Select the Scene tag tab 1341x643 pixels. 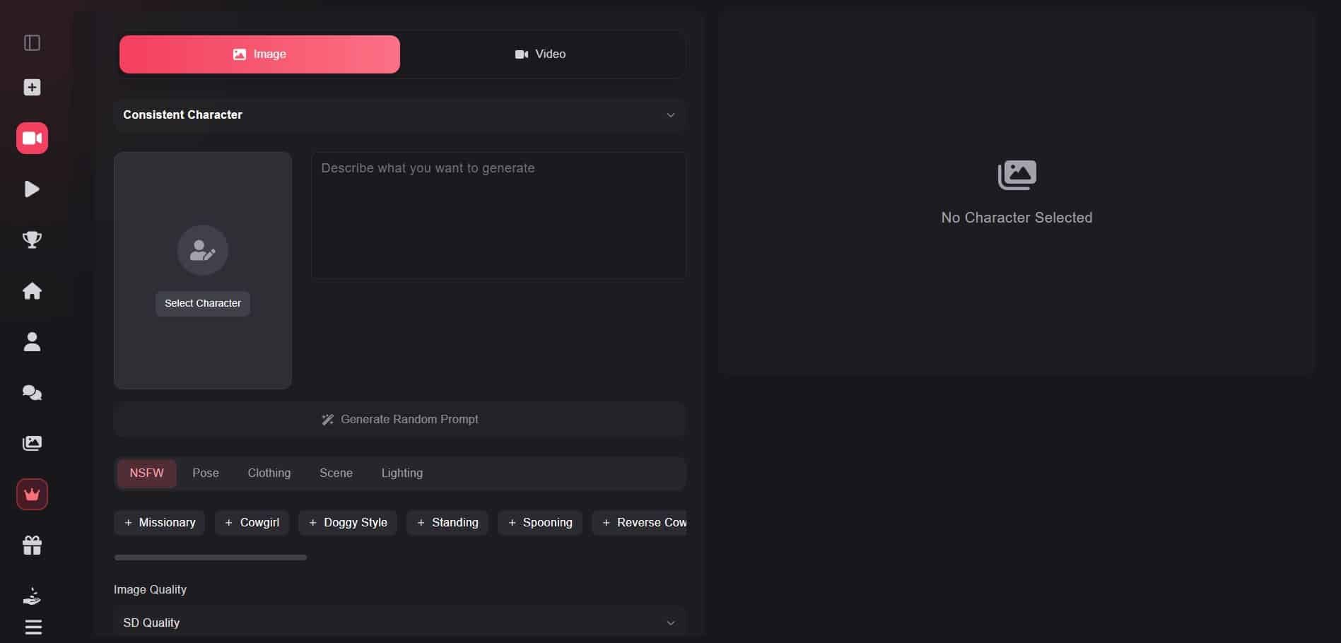click(x=336, y=473)
